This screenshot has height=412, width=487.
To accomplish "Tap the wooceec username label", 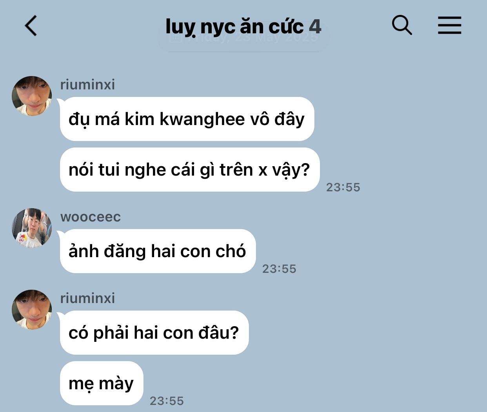I will tap(91, 217).
